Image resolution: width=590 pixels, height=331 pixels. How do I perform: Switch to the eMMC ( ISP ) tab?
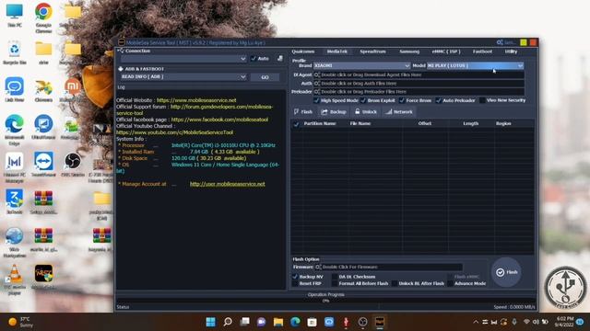(446, 51)
